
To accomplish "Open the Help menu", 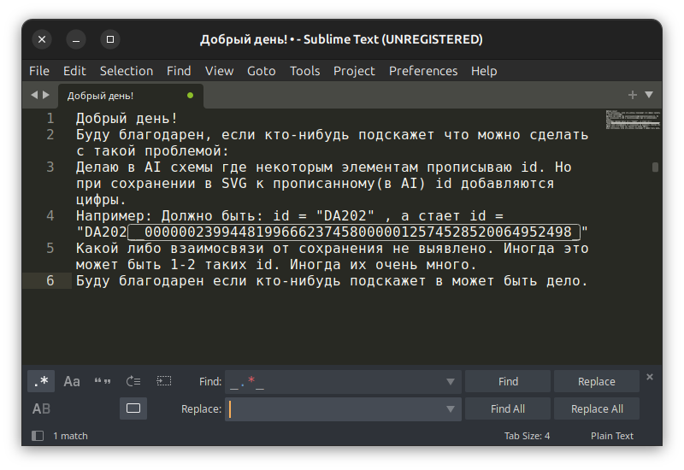I will pyautogui.click(x=484, y=71).
